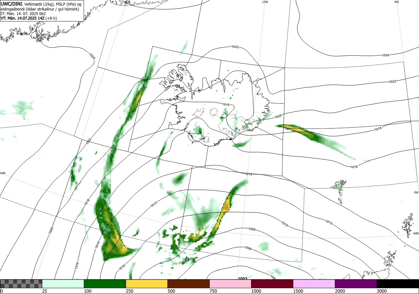
Task: Click the dark purple 2000–3000 legend swatch
Action: click(356, 284)
